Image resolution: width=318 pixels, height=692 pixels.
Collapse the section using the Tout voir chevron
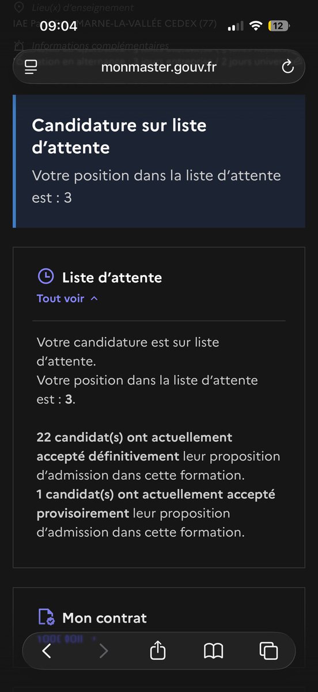[94, 299]
